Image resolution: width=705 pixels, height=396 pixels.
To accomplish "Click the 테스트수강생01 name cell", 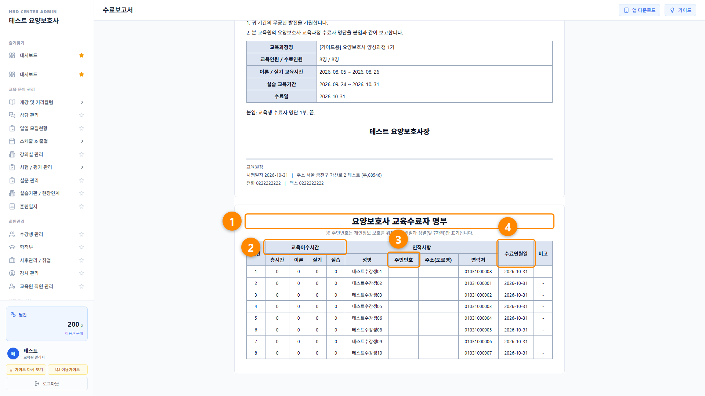I will 367,272.
